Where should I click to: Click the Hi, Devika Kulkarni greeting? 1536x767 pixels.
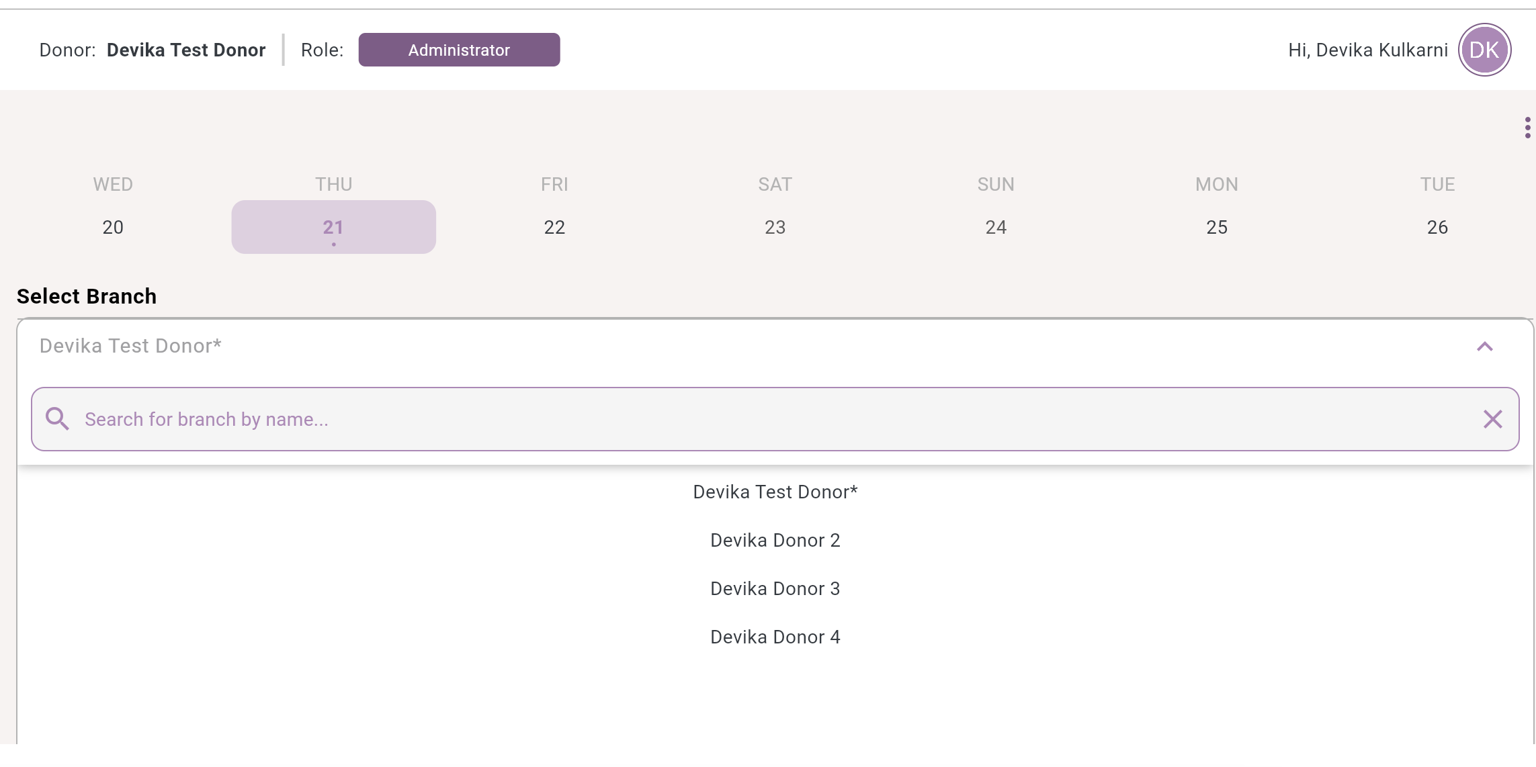tap(1367, 50)
